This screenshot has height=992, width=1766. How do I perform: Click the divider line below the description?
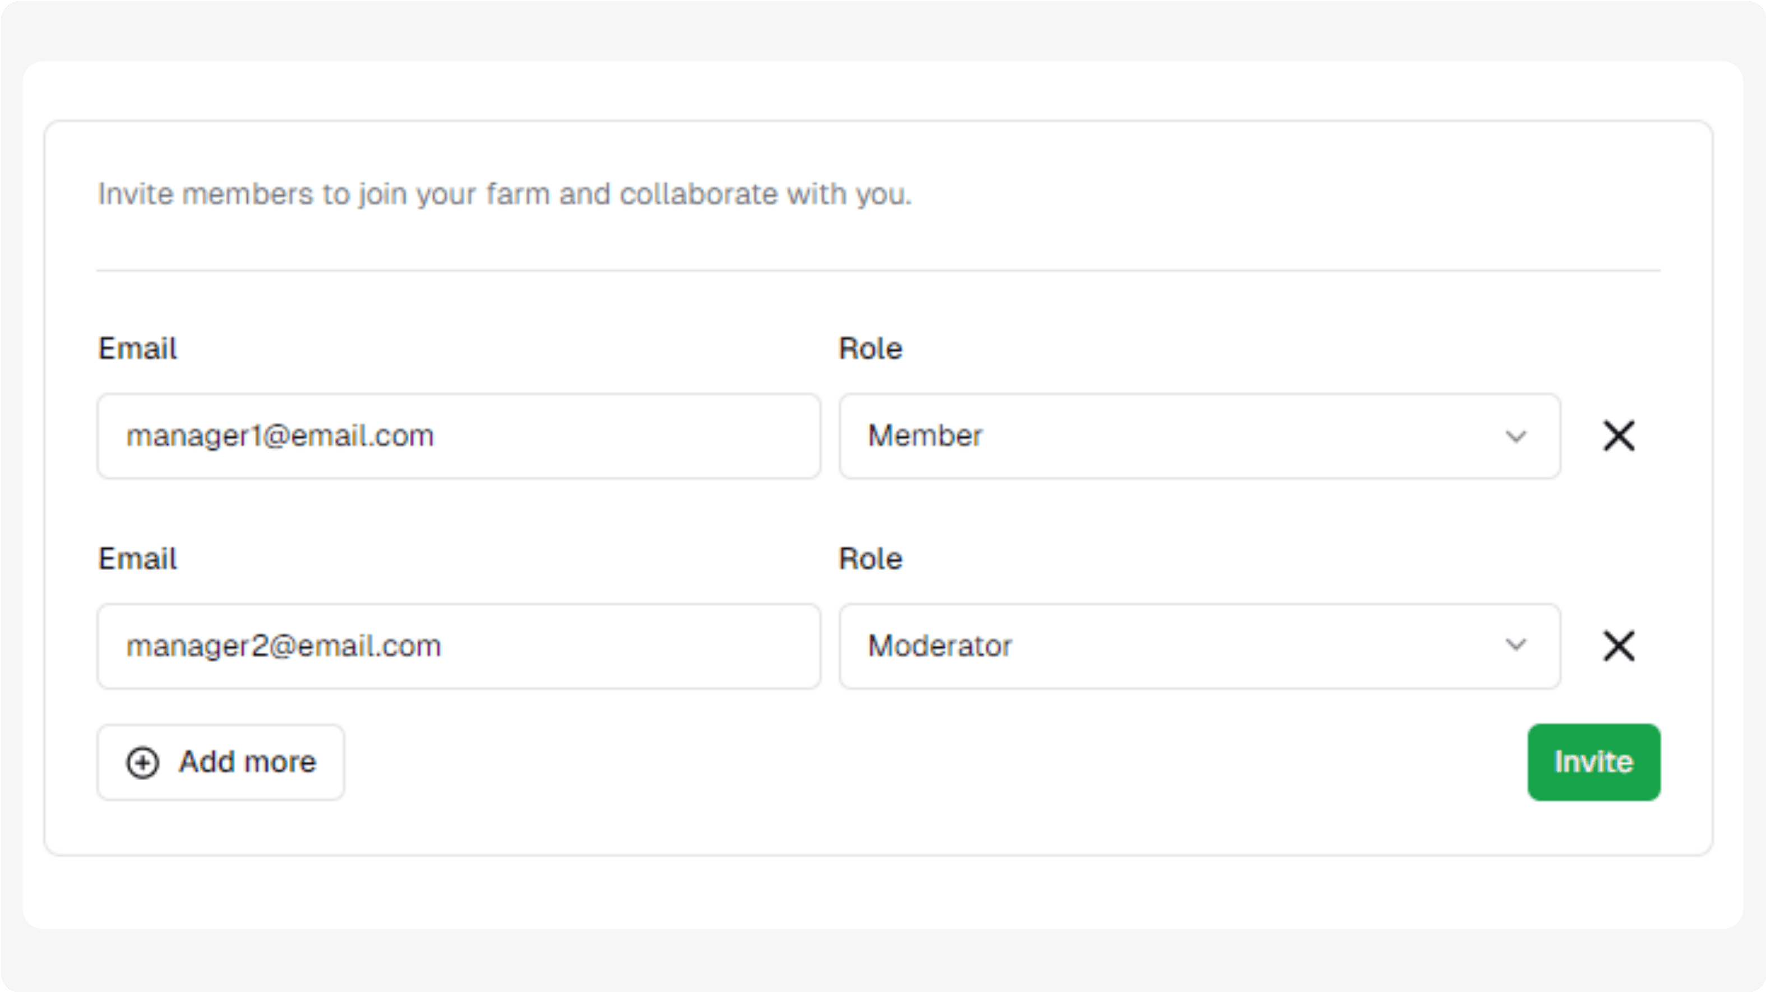tap(878, 271)
